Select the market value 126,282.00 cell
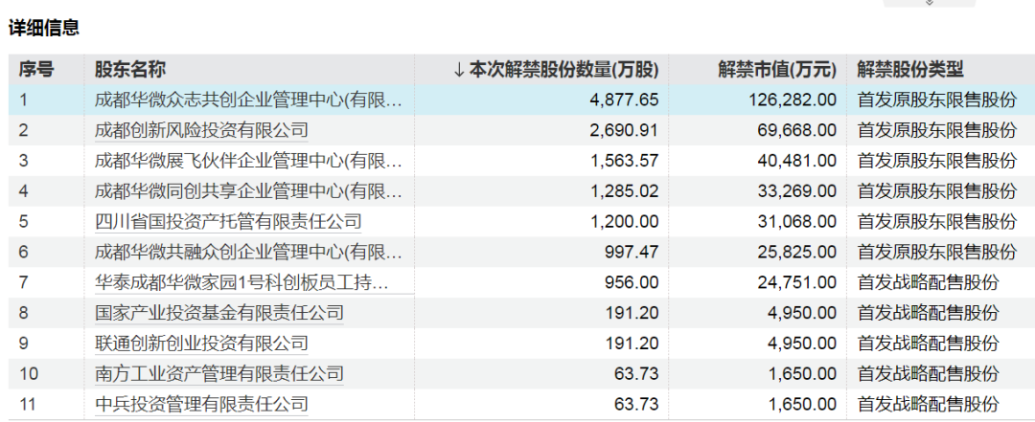 [793, 100]
